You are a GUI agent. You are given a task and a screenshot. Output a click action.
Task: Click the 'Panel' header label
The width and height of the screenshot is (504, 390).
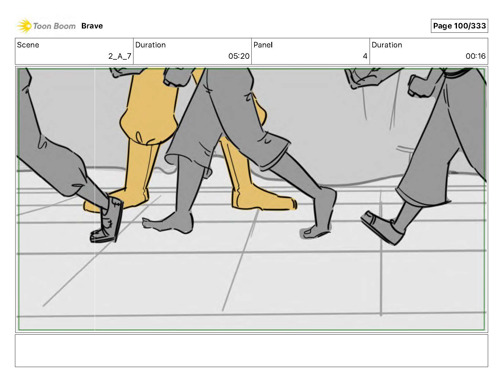(x=263, y=45)
